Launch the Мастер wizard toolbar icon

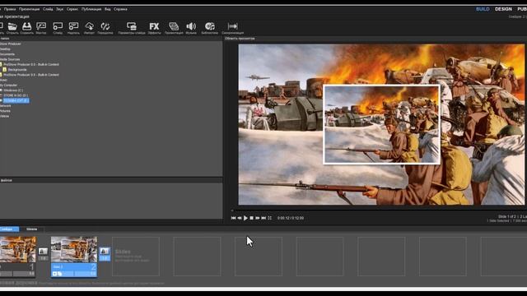click(41, 28)
